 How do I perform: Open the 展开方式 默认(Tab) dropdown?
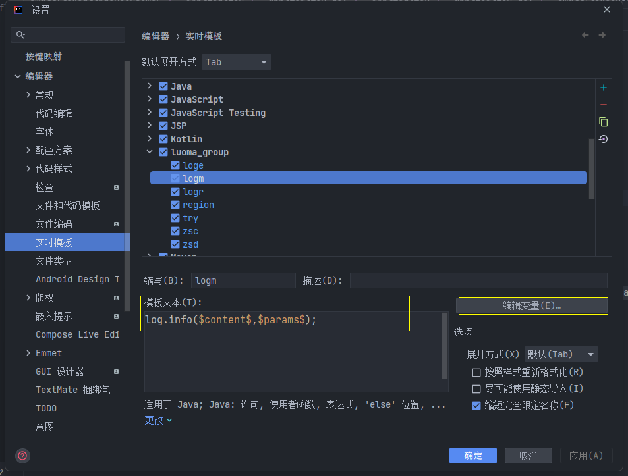[561, 354]
